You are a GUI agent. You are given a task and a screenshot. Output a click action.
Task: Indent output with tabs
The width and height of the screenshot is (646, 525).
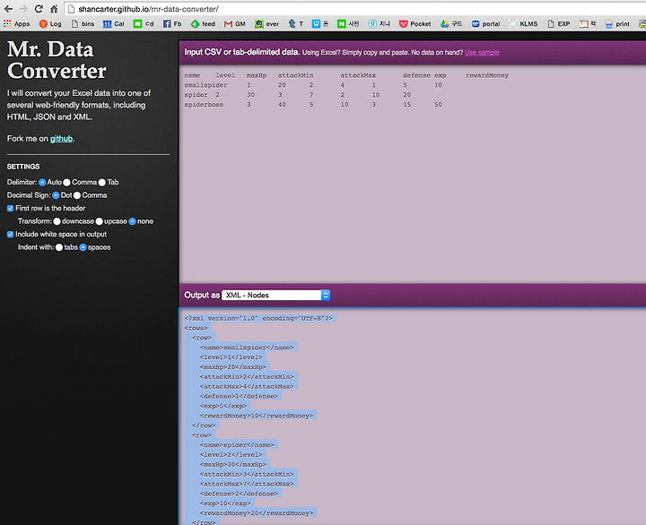59,247
